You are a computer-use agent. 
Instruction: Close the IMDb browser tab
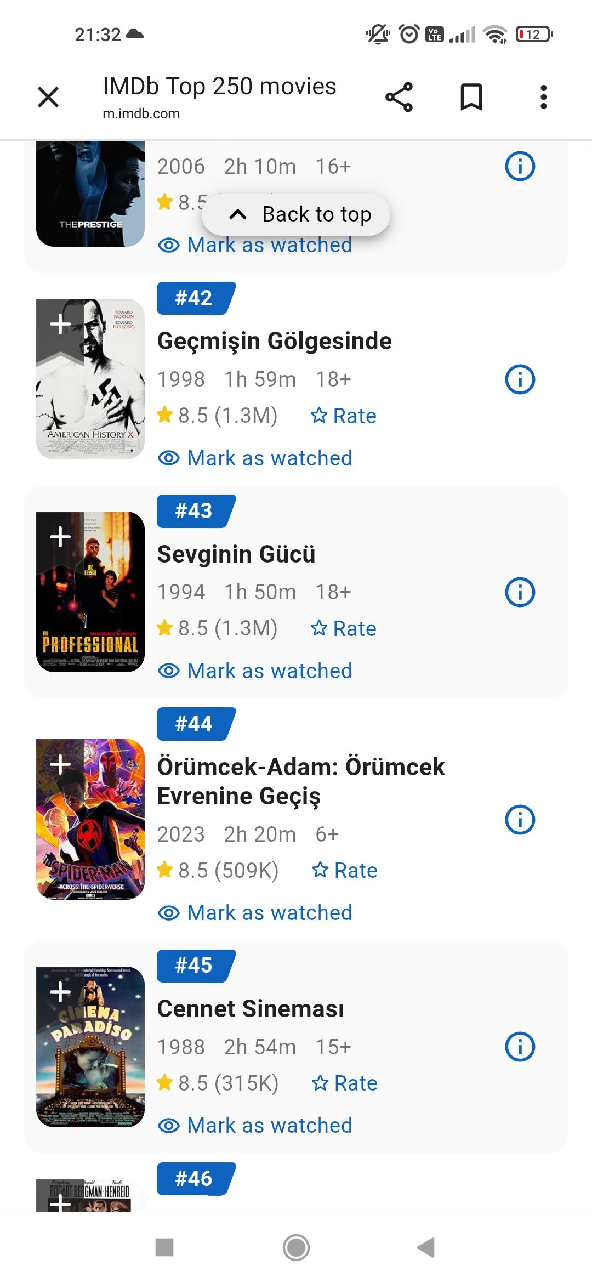(48, 98)
